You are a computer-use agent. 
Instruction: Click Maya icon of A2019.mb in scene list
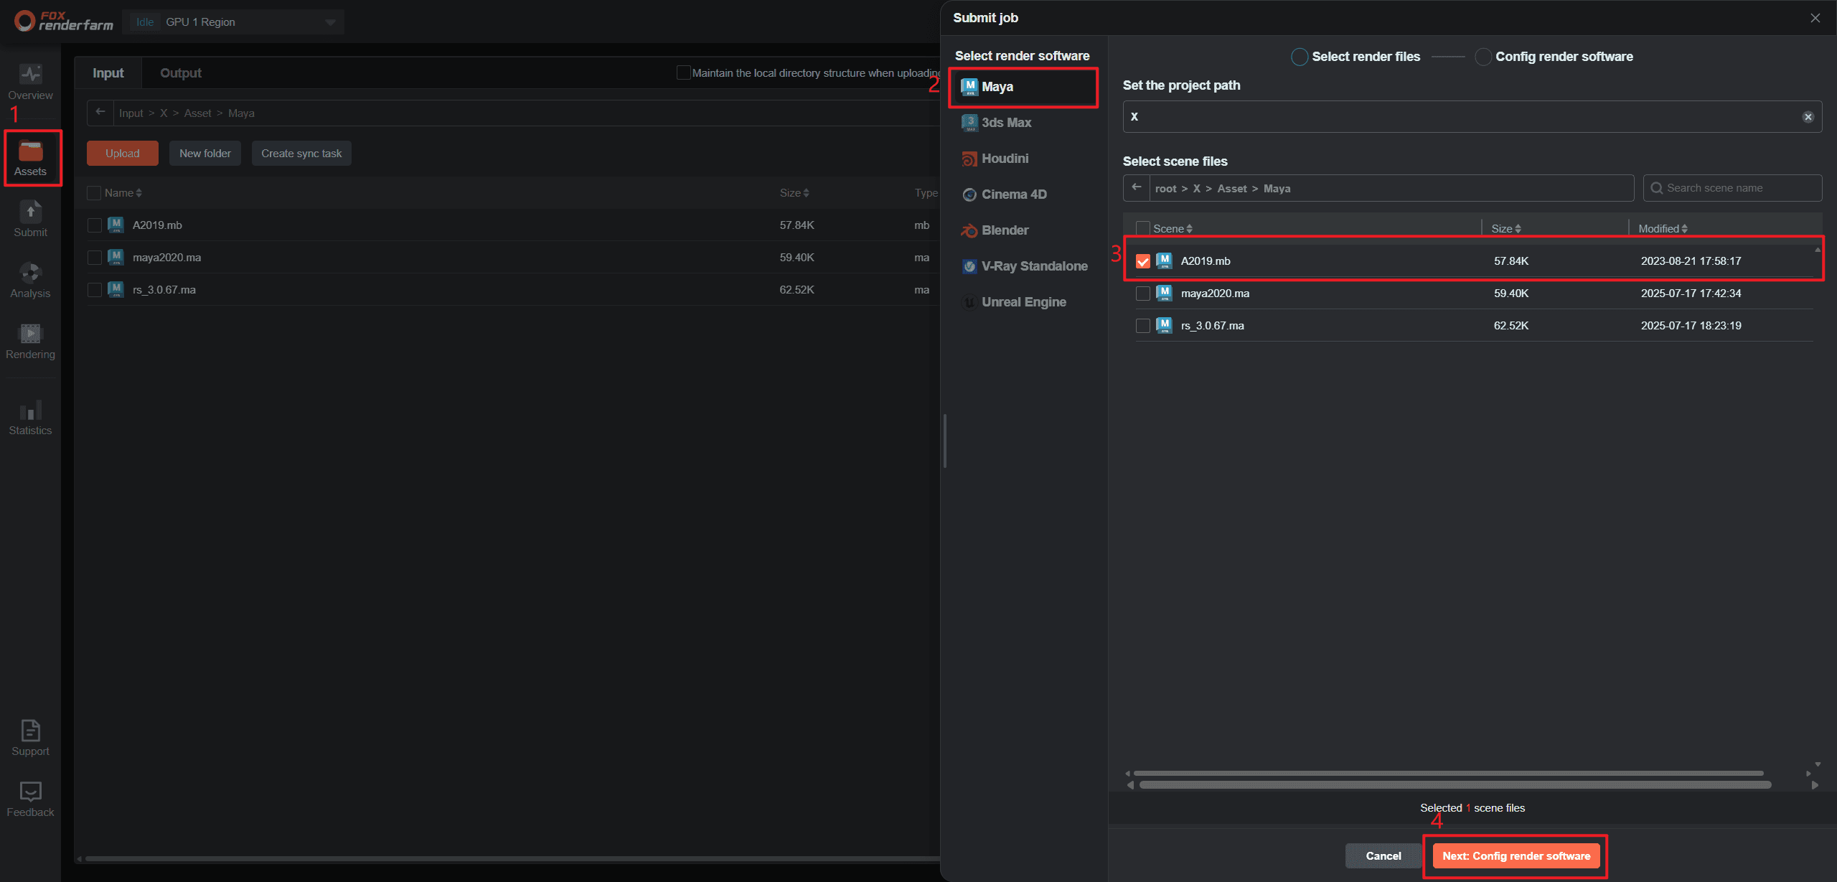pyautogui.click(x=1164, y=261)
